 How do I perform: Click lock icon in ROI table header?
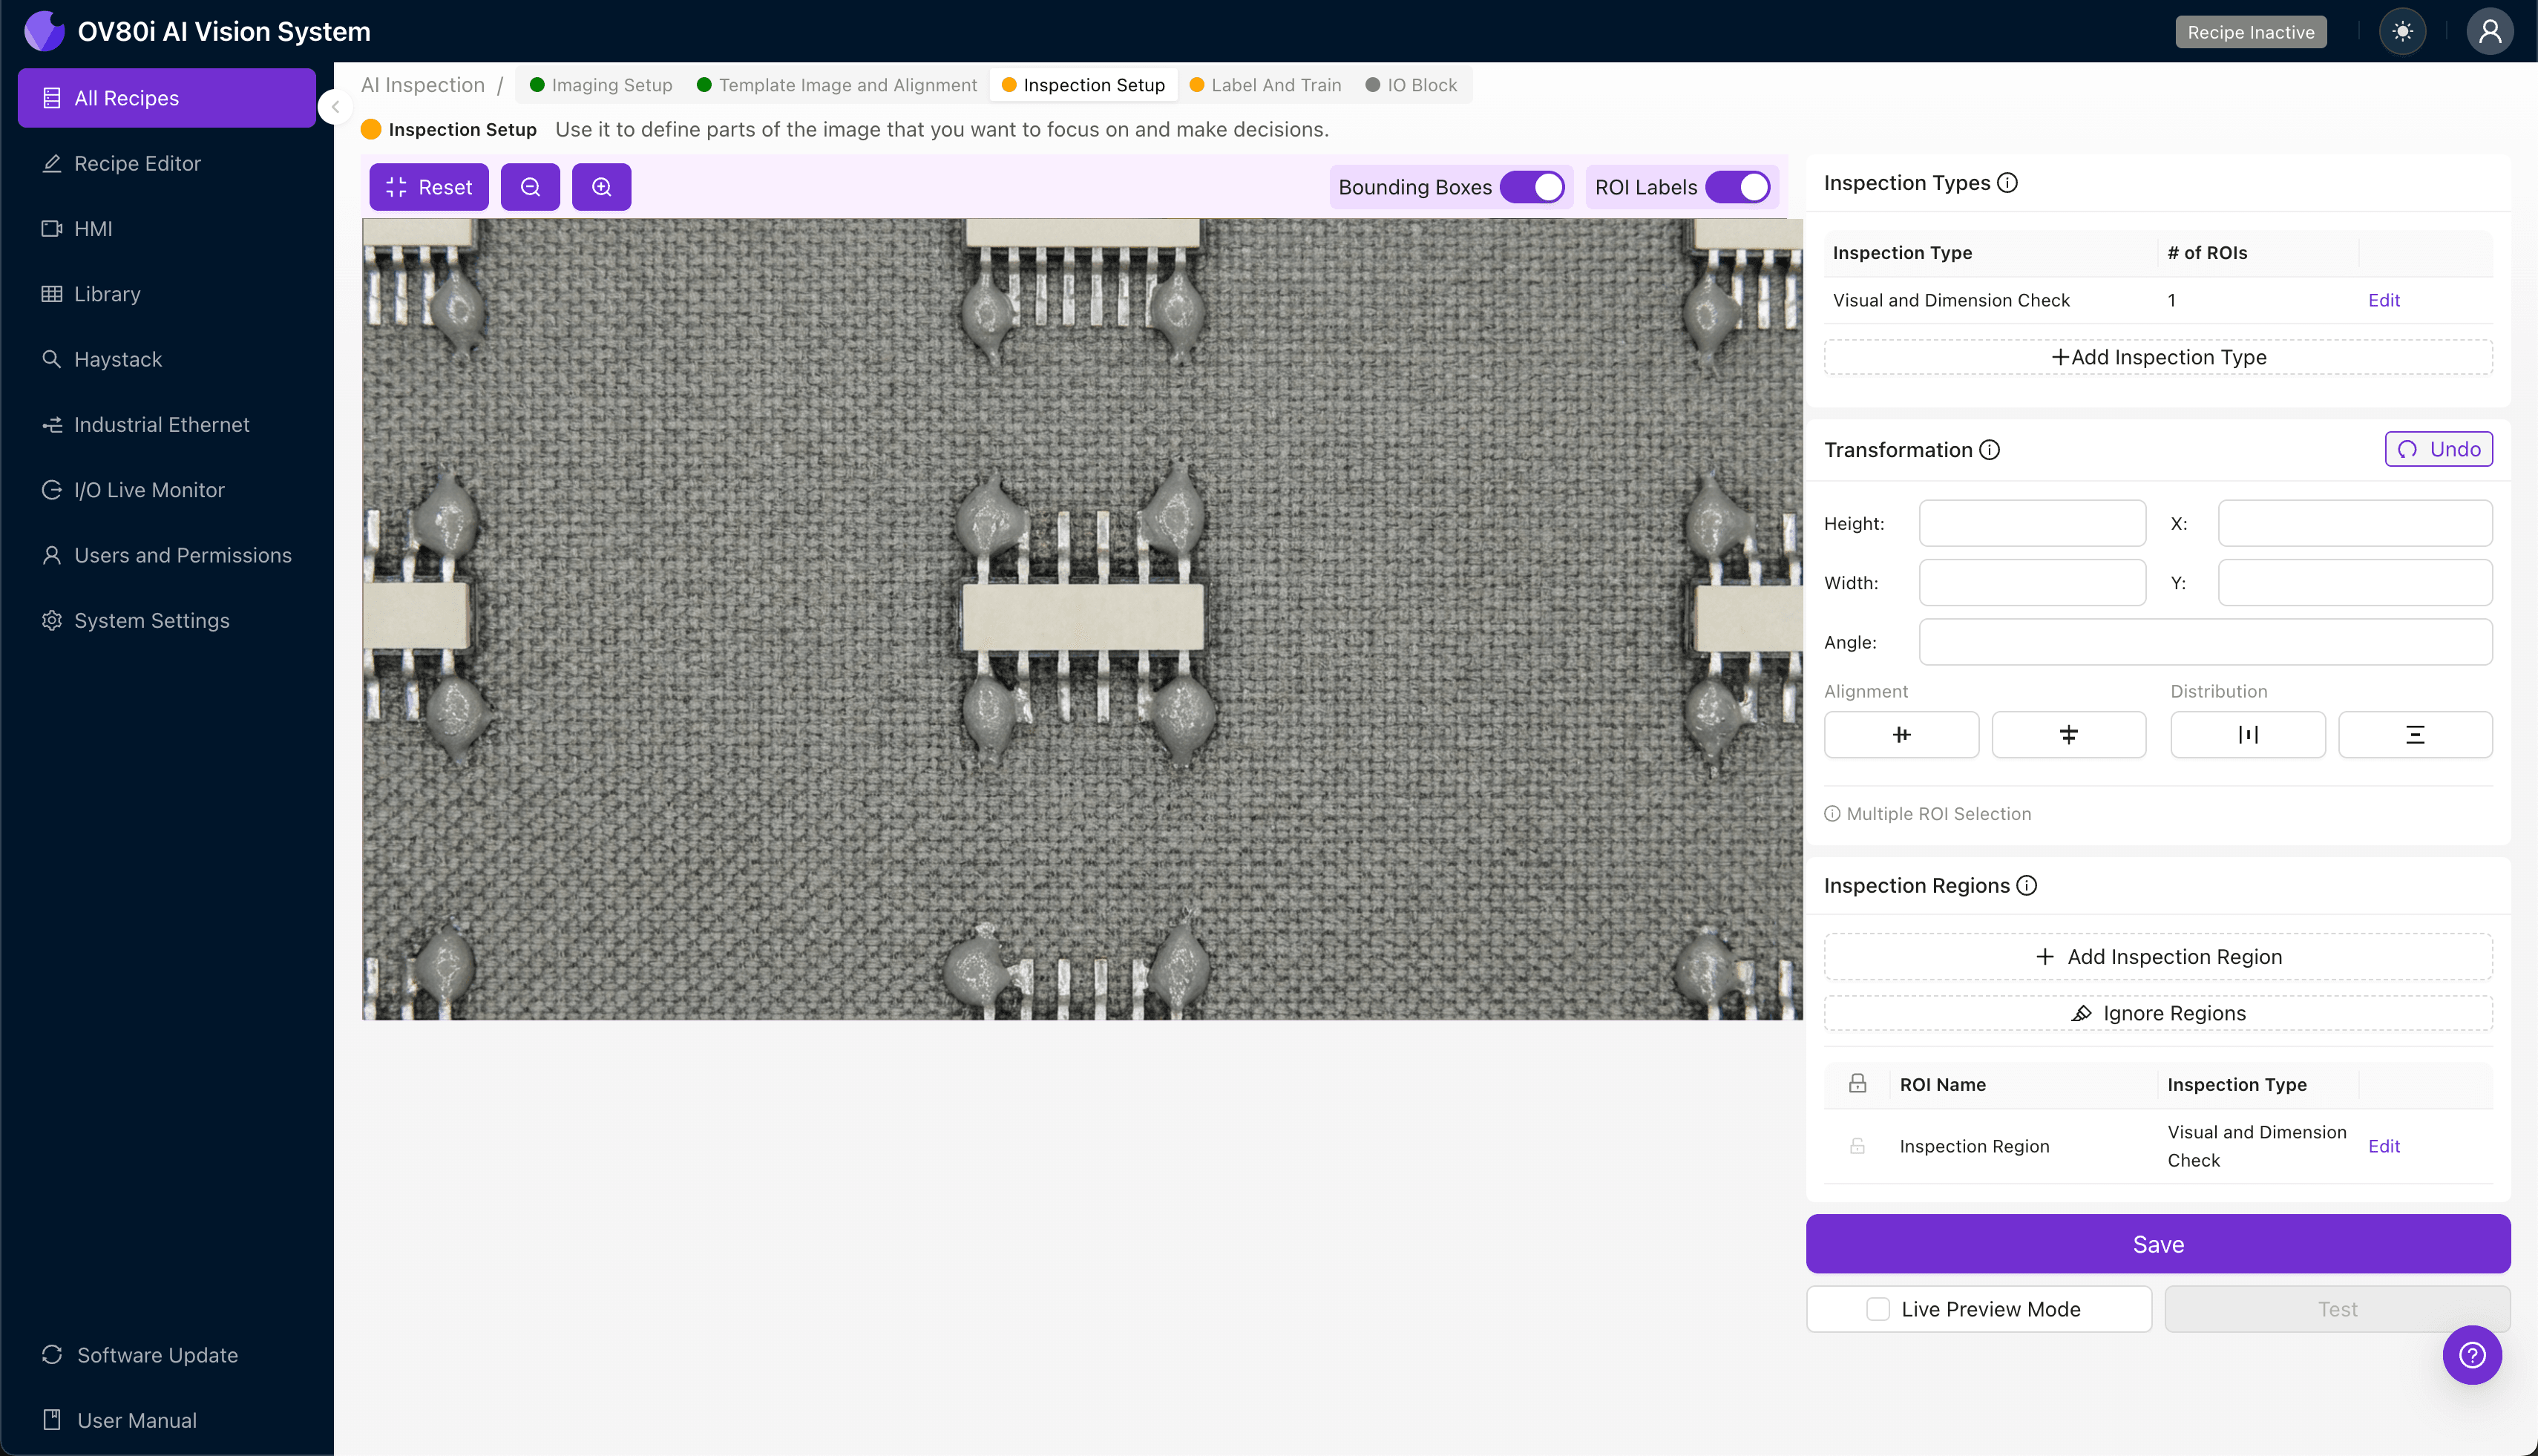[x=1857, y=1084]
